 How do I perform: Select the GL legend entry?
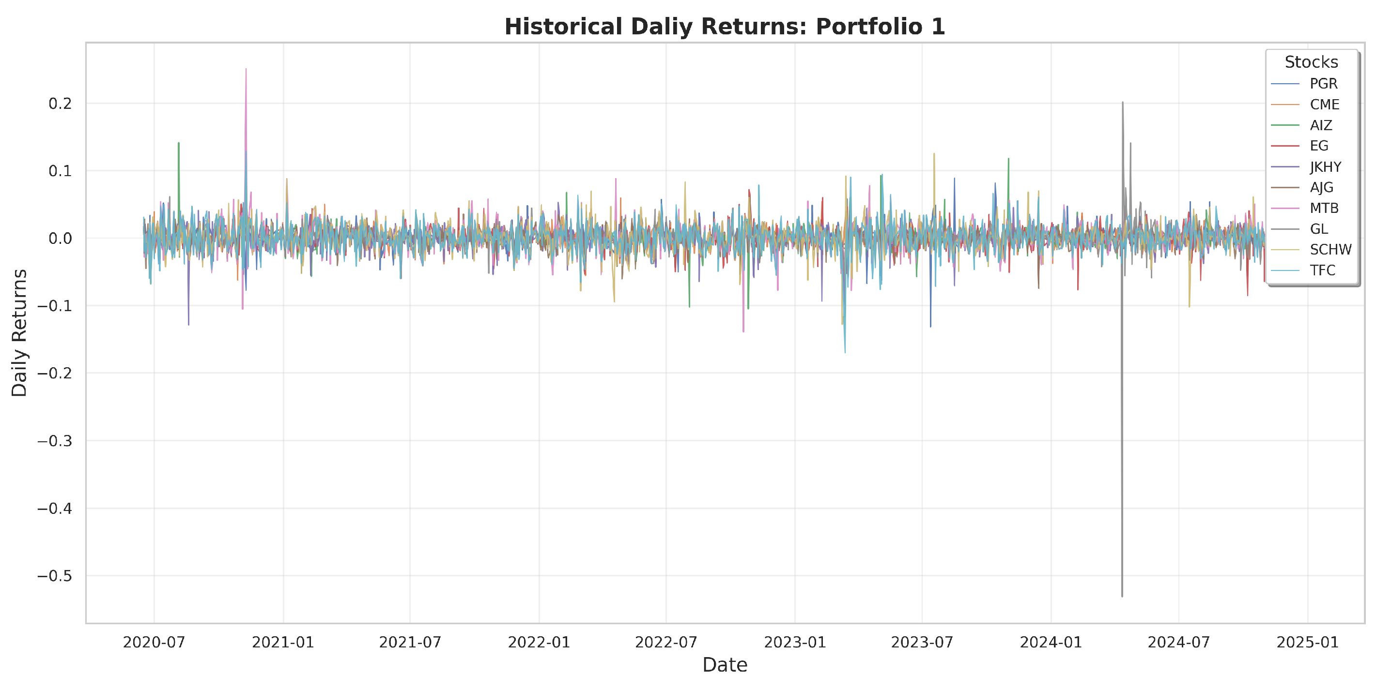(x=1318, y=229)
